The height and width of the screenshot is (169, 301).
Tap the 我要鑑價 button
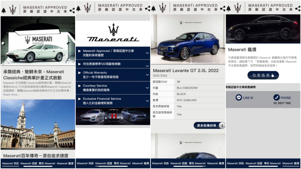263,75
